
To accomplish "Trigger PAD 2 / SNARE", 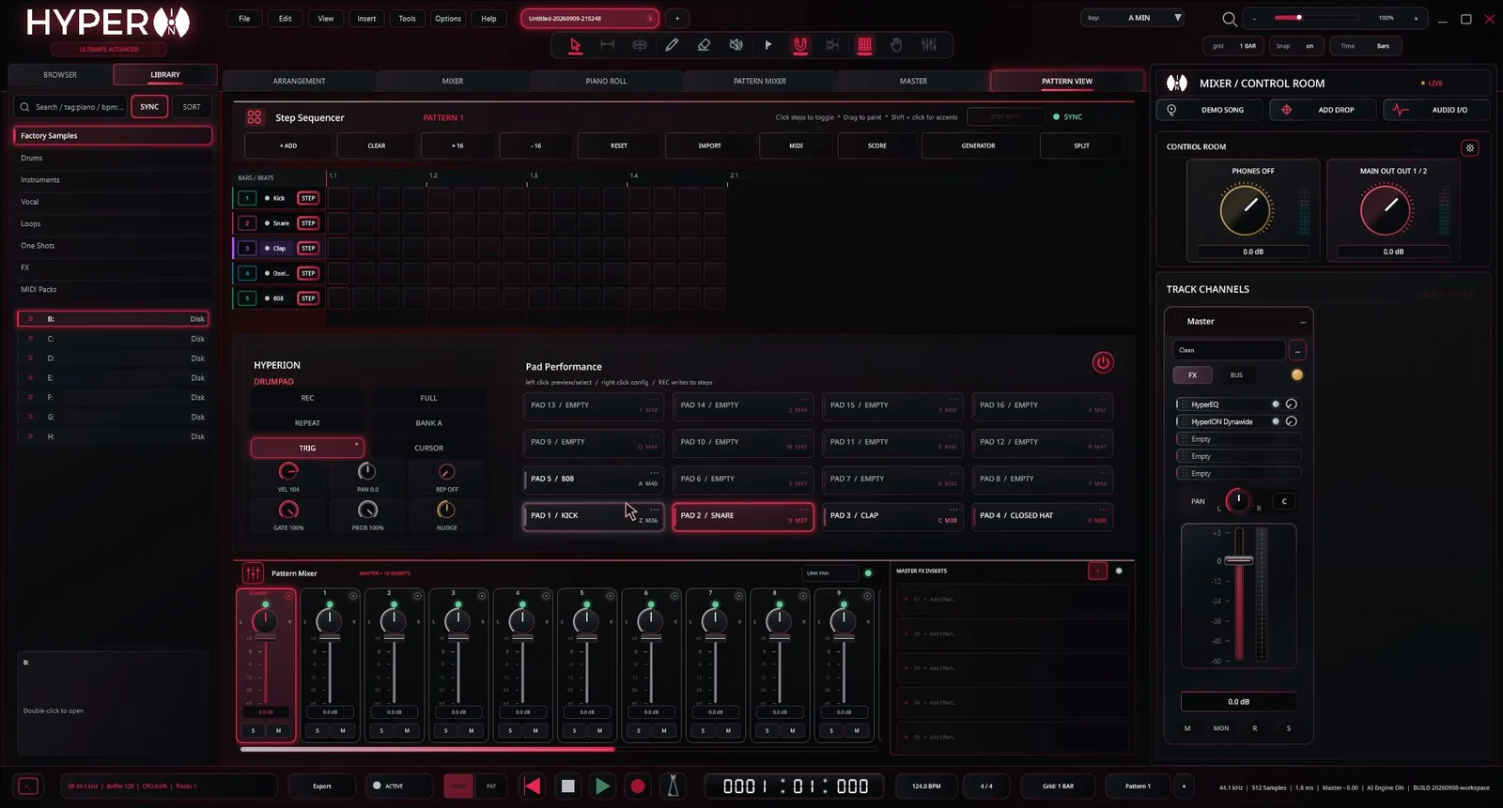I will click(742, 516).
